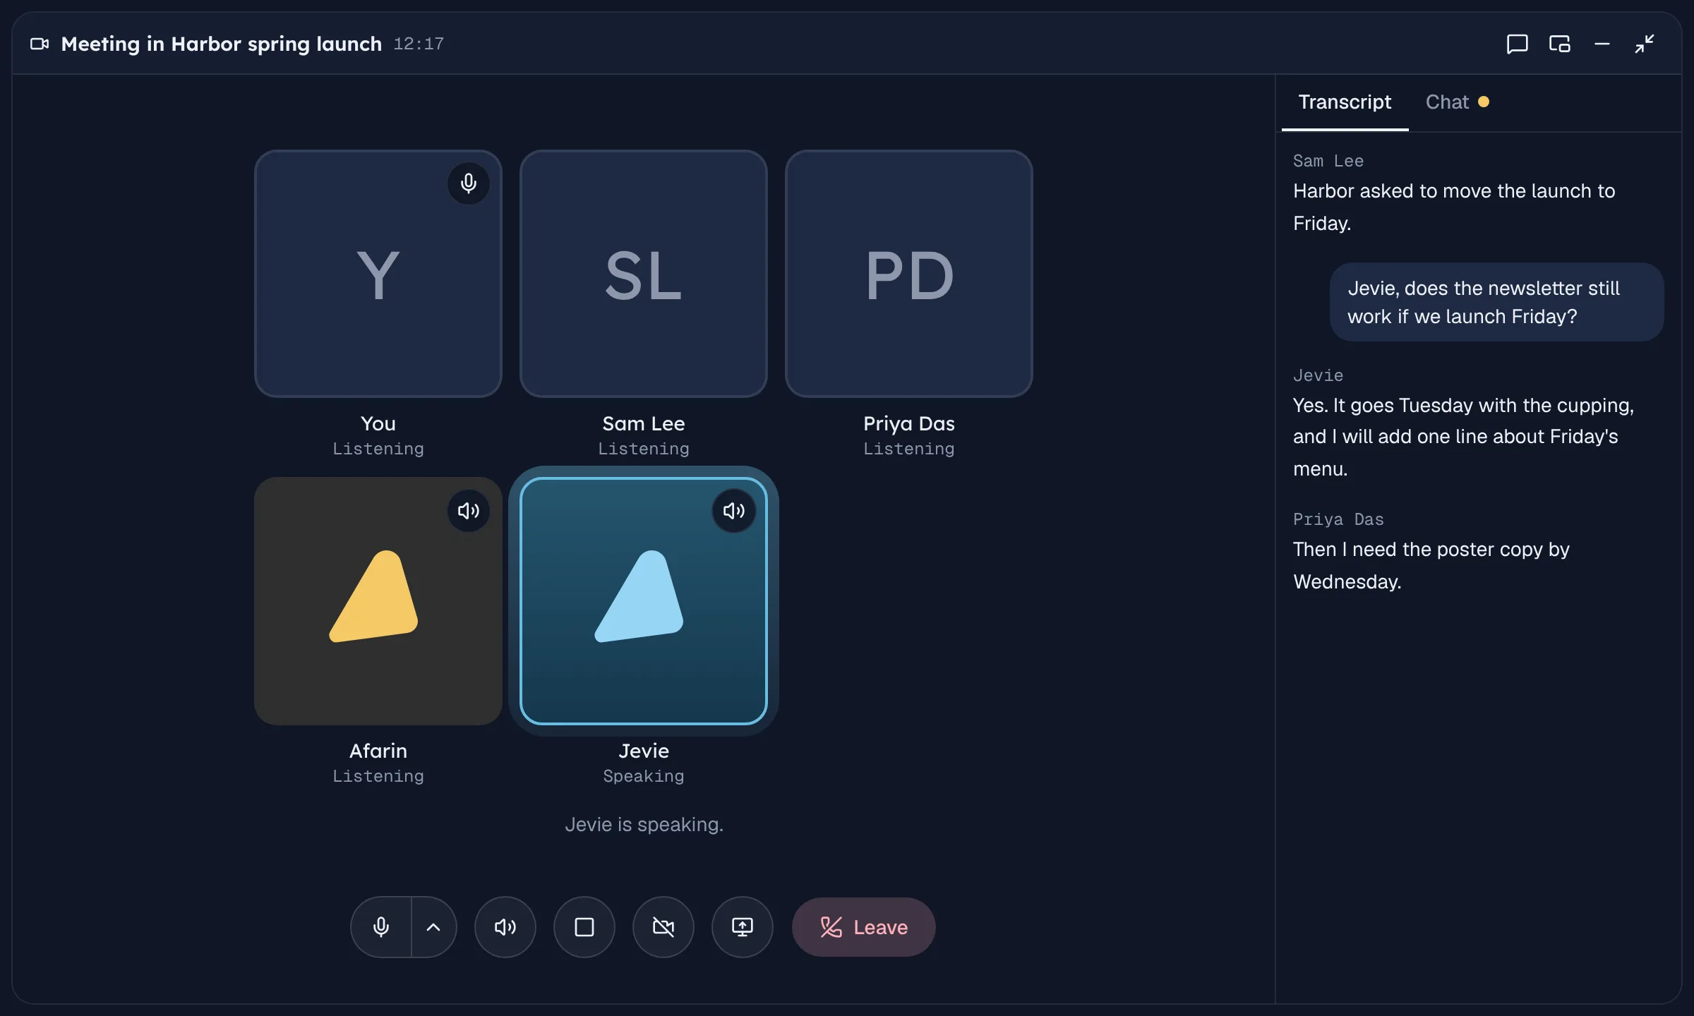Toggle microphone mute in control bar
The width and height of the screenshot is (1694, 1016).
381,926
